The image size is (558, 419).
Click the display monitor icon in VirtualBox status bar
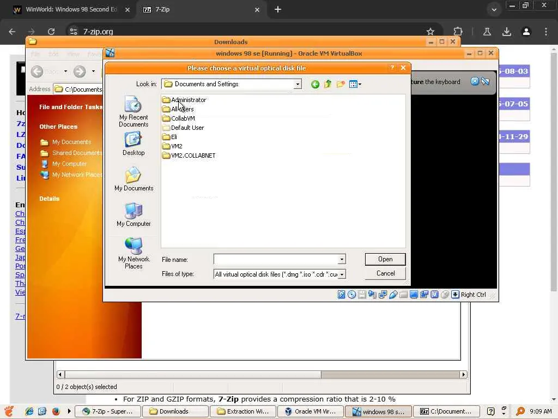pos(414,294)
